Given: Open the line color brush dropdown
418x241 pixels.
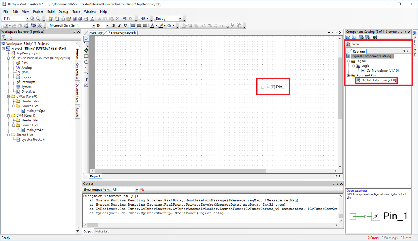Looking at the screenshot, I should click(165, 26).
